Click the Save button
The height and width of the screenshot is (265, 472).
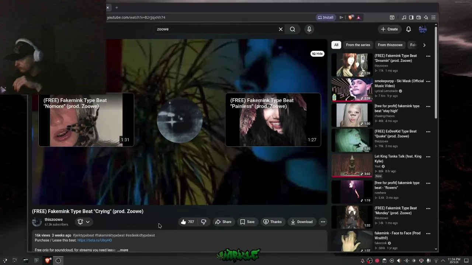coord(247,222)
